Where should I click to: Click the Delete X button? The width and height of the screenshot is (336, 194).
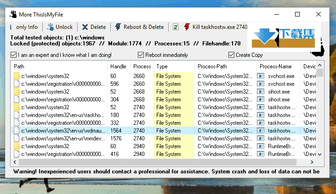(x=94, y=27)
